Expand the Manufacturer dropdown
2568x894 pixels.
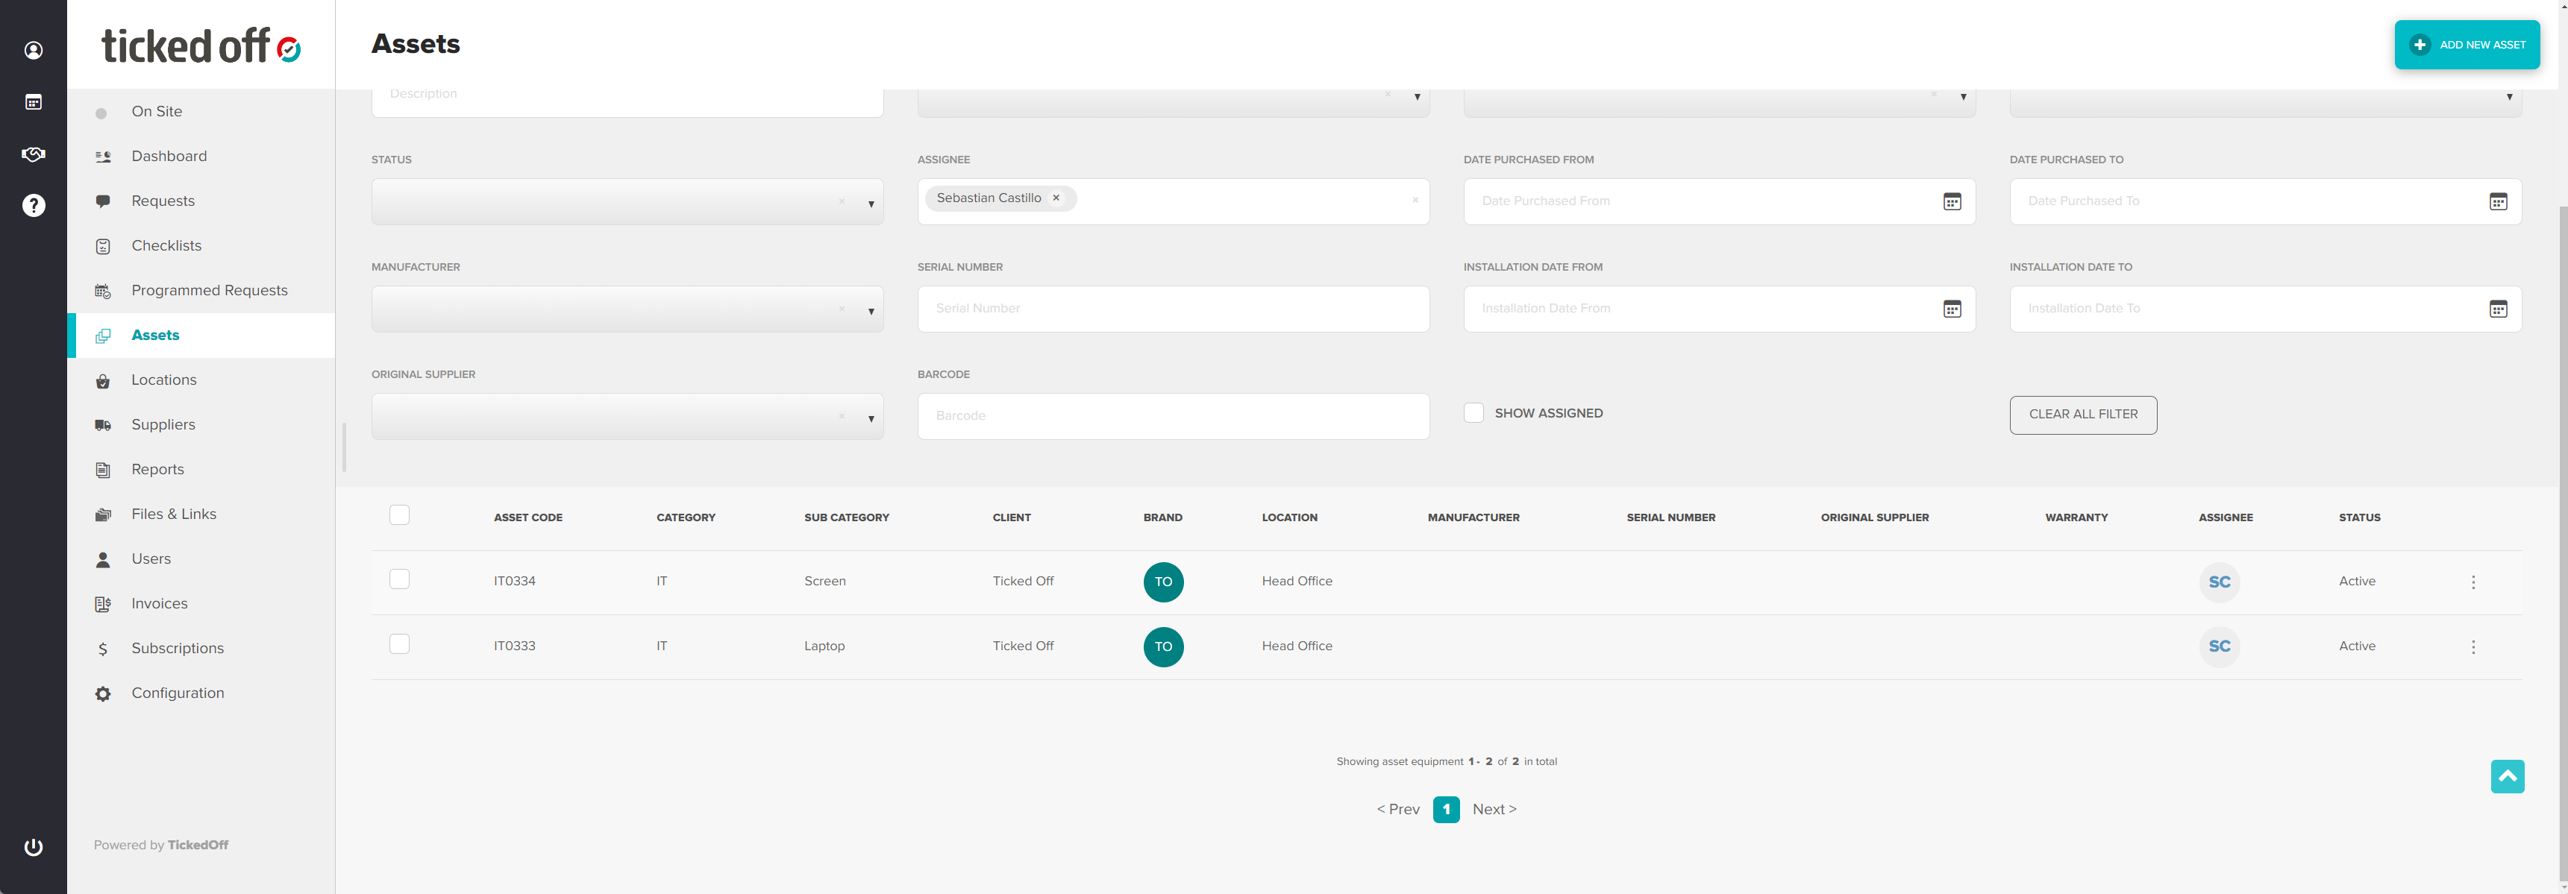click(x=870, y=311)
